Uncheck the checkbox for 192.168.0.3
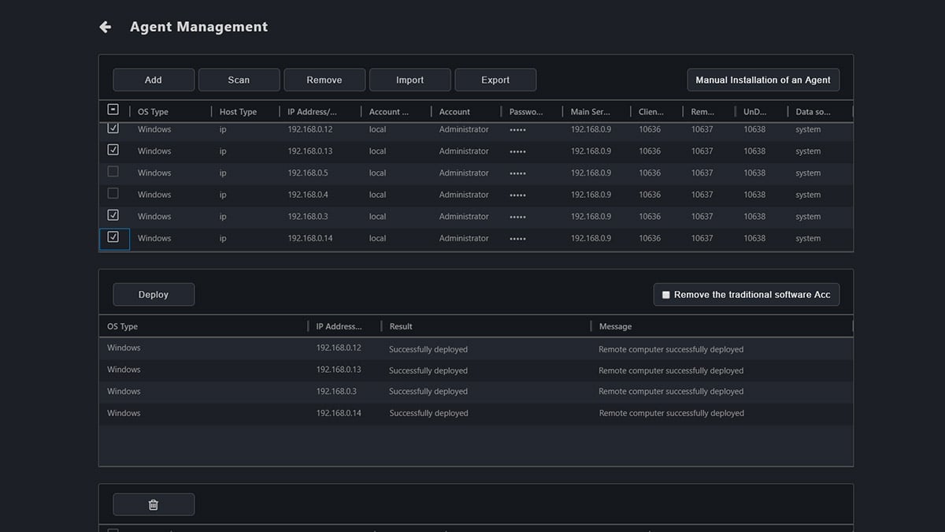Screen dimensions: 945x532 click(x=113, y=215)
